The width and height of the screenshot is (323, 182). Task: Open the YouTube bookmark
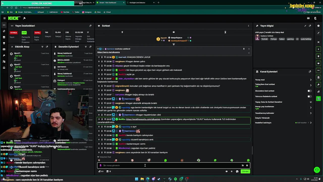65,12
